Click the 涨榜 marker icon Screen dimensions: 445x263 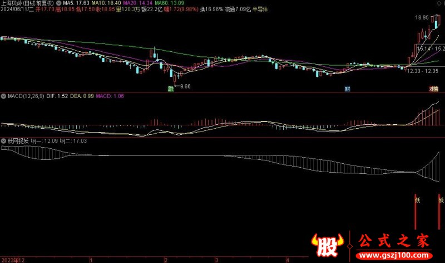pyautogui.click(x=434, y=89)
